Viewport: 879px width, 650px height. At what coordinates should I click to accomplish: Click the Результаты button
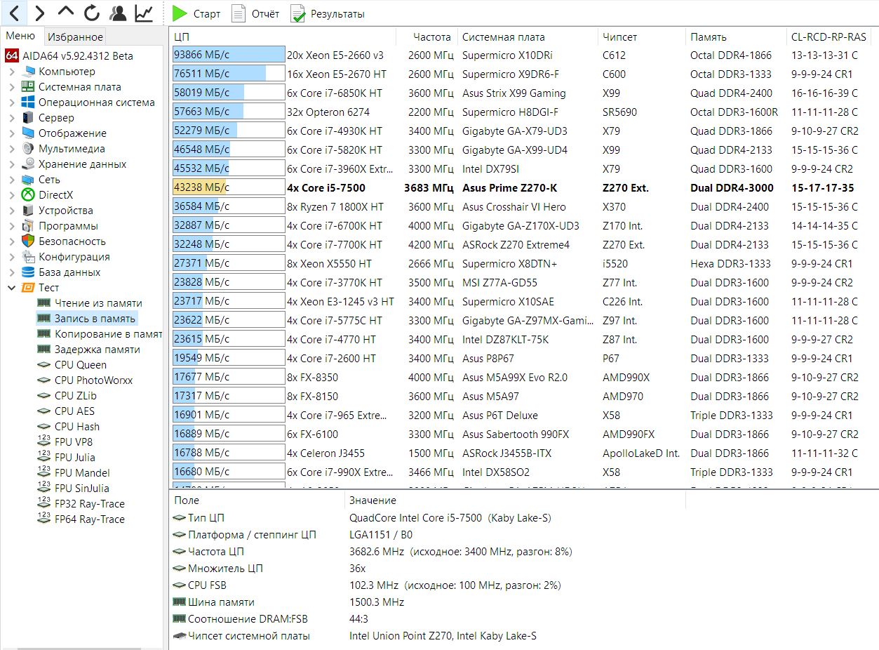pos(328,13)
